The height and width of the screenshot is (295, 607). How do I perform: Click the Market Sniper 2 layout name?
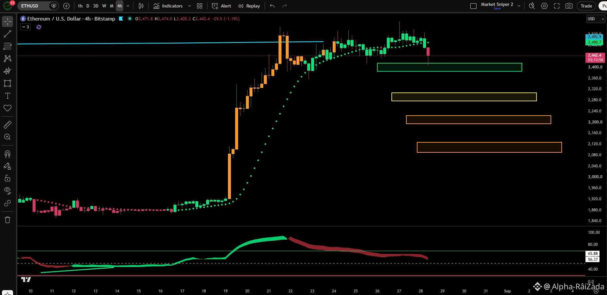[x=497, y=5]
